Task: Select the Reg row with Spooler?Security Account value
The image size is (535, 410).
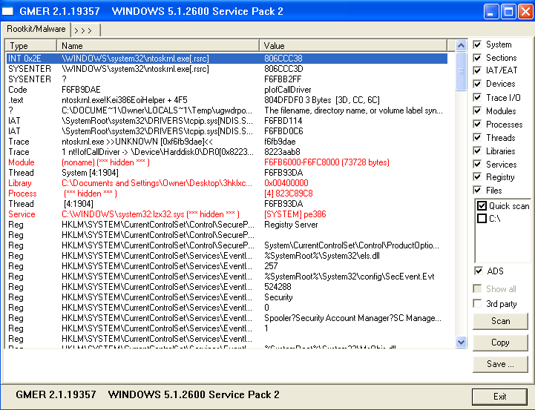Action: point(227,318)
